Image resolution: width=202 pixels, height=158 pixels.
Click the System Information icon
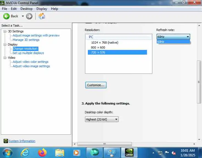coord(6,141)
